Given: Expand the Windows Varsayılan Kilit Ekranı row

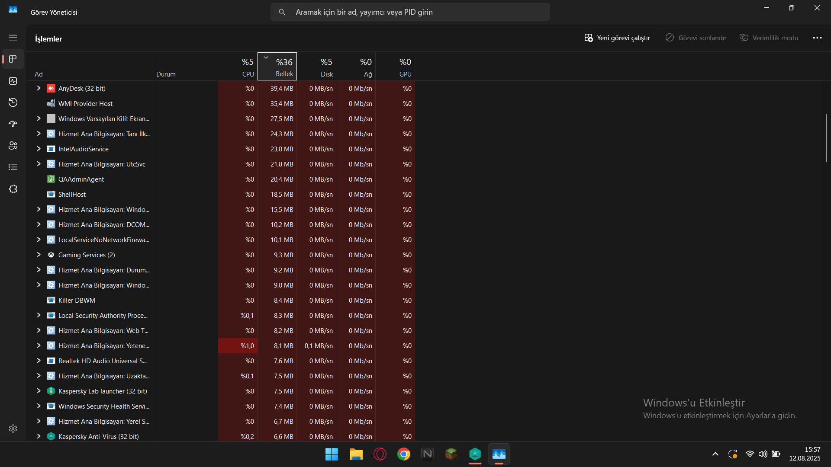Looking at the screenshot, I should click(x=39, y=118).
